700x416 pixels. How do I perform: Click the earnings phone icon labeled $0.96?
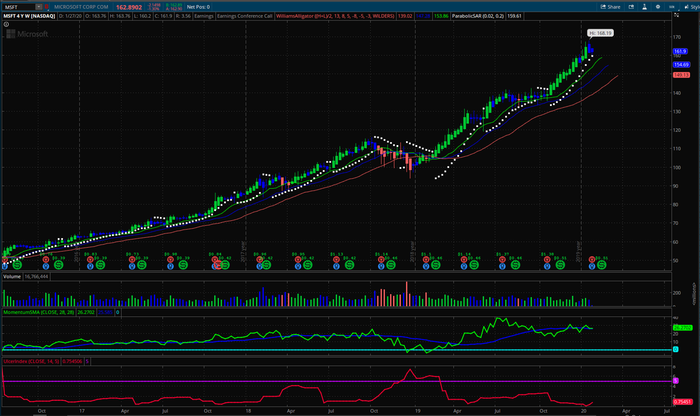pyautogui.click(x=258, y=260)
